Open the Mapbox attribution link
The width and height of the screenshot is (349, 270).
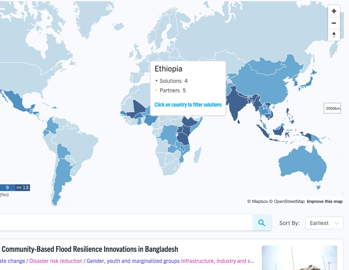(x=258, y=201)
